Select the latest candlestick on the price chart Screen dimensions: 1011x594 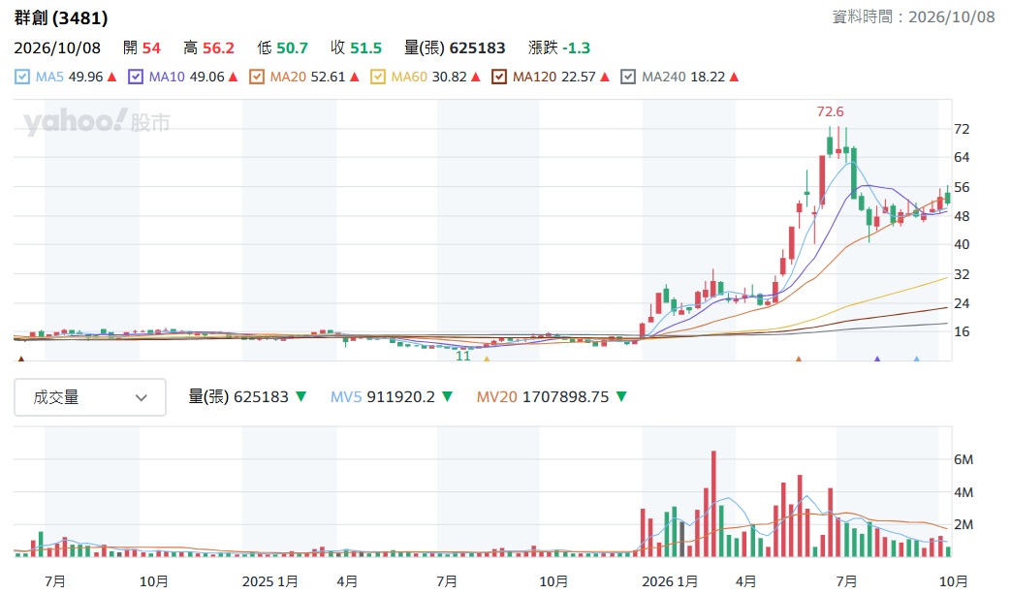(947, 197)
